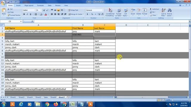The height and width of the screenshot is (107, 191).
Task: Open Firefox from the taskbar
Action: point(56,104)
